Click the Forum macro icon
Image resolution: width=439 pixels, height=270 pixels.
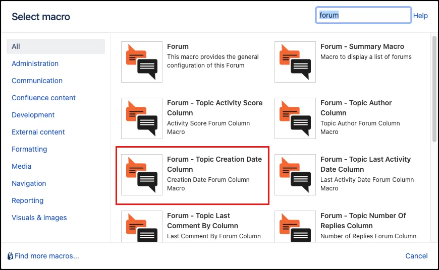[142, 62]
